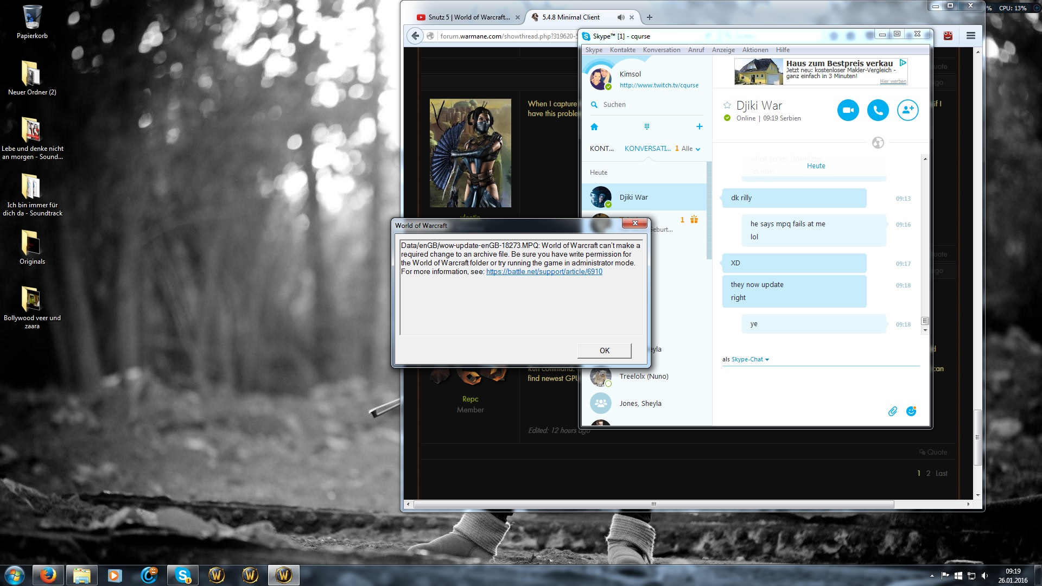Click the Windows Start button

(x=15, y=575)
